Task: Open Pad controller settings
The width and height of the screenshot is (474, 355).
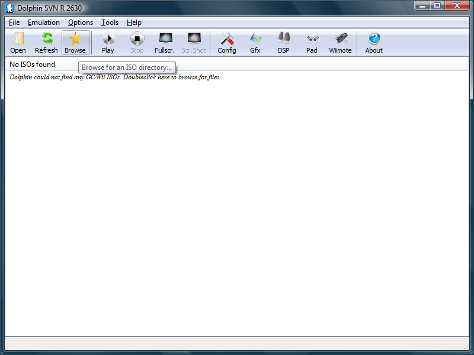Action: coord(312,43)
